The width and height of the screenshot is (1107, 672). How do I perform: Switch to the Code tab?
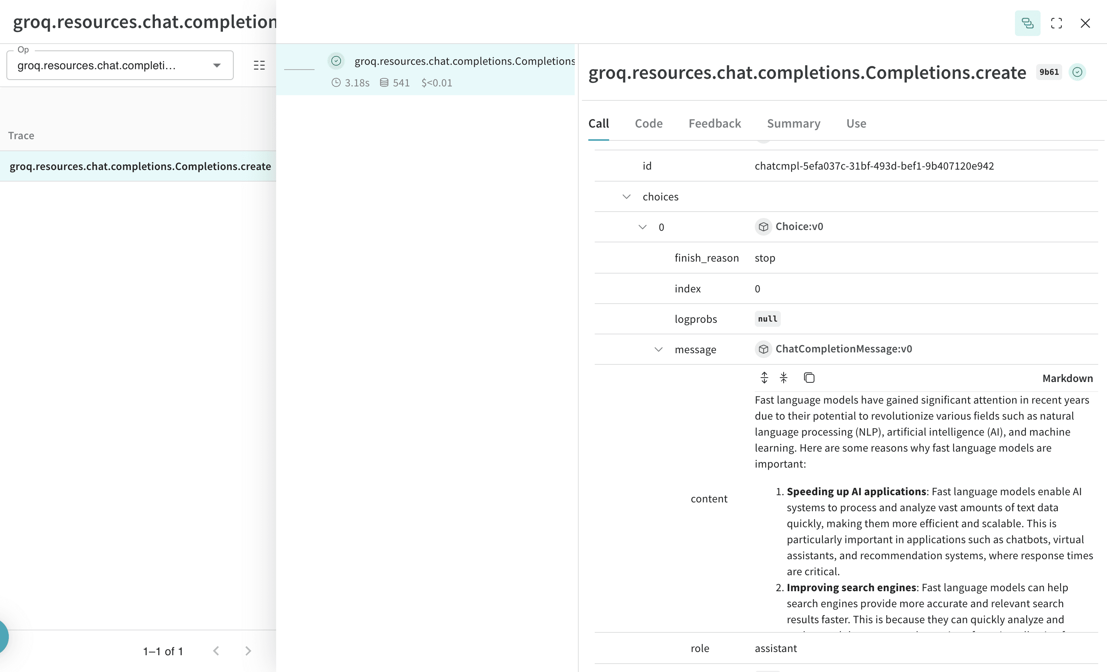(x=649, y=124)
